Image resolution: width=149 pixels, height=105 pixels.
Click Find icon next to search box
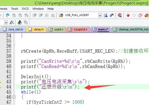click(x=106, y=15)
